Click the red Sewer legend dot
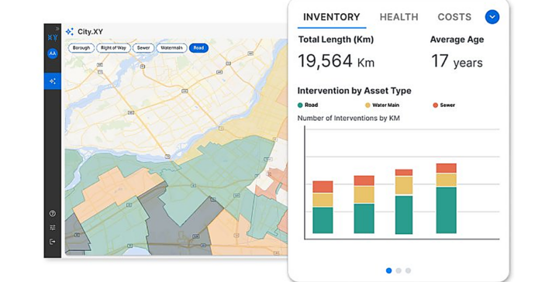 click(436, 105)
